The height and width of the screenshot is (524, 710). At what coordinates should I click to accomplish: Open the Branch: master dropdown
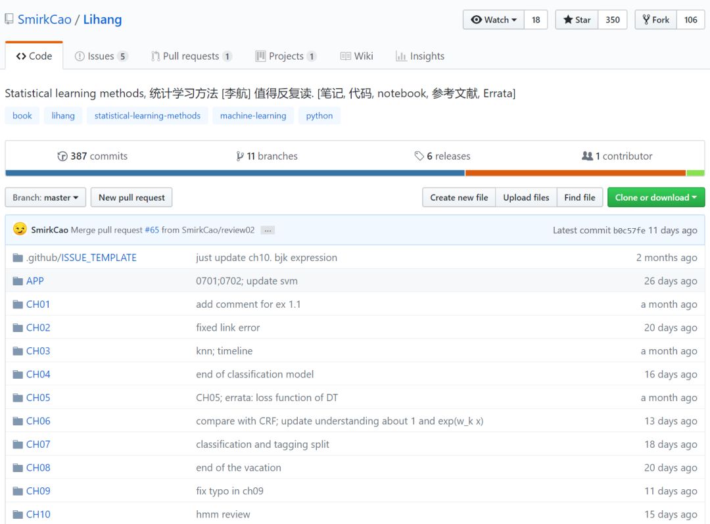[45, 197]
